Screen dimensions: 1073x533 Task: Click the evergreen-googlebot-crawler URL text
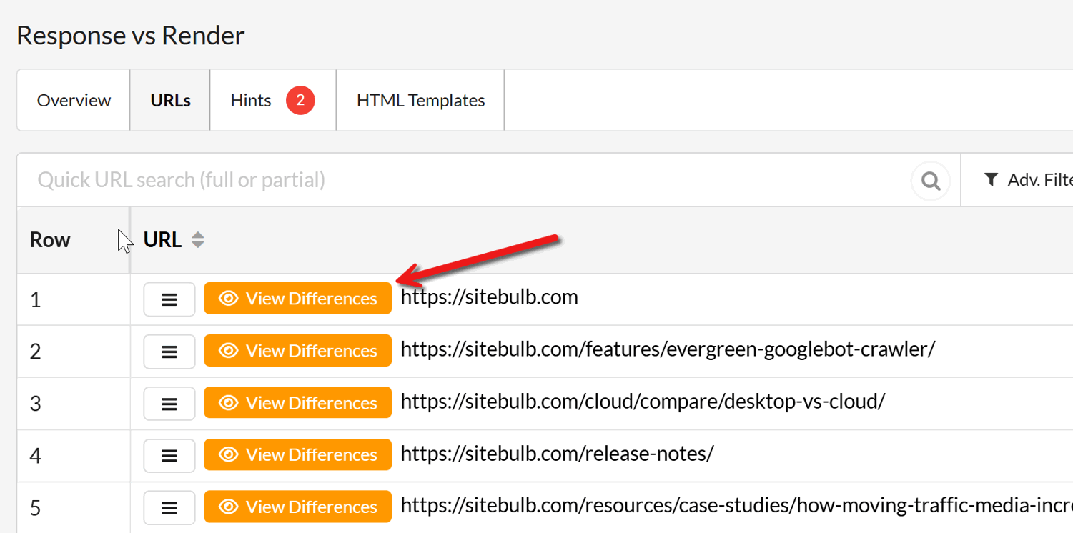(x=668, y=349)
